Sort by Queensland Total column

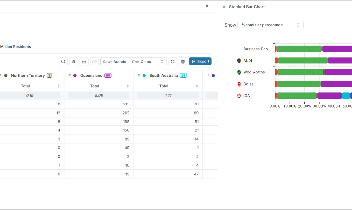pyautogui.click(x=128, y=86)
